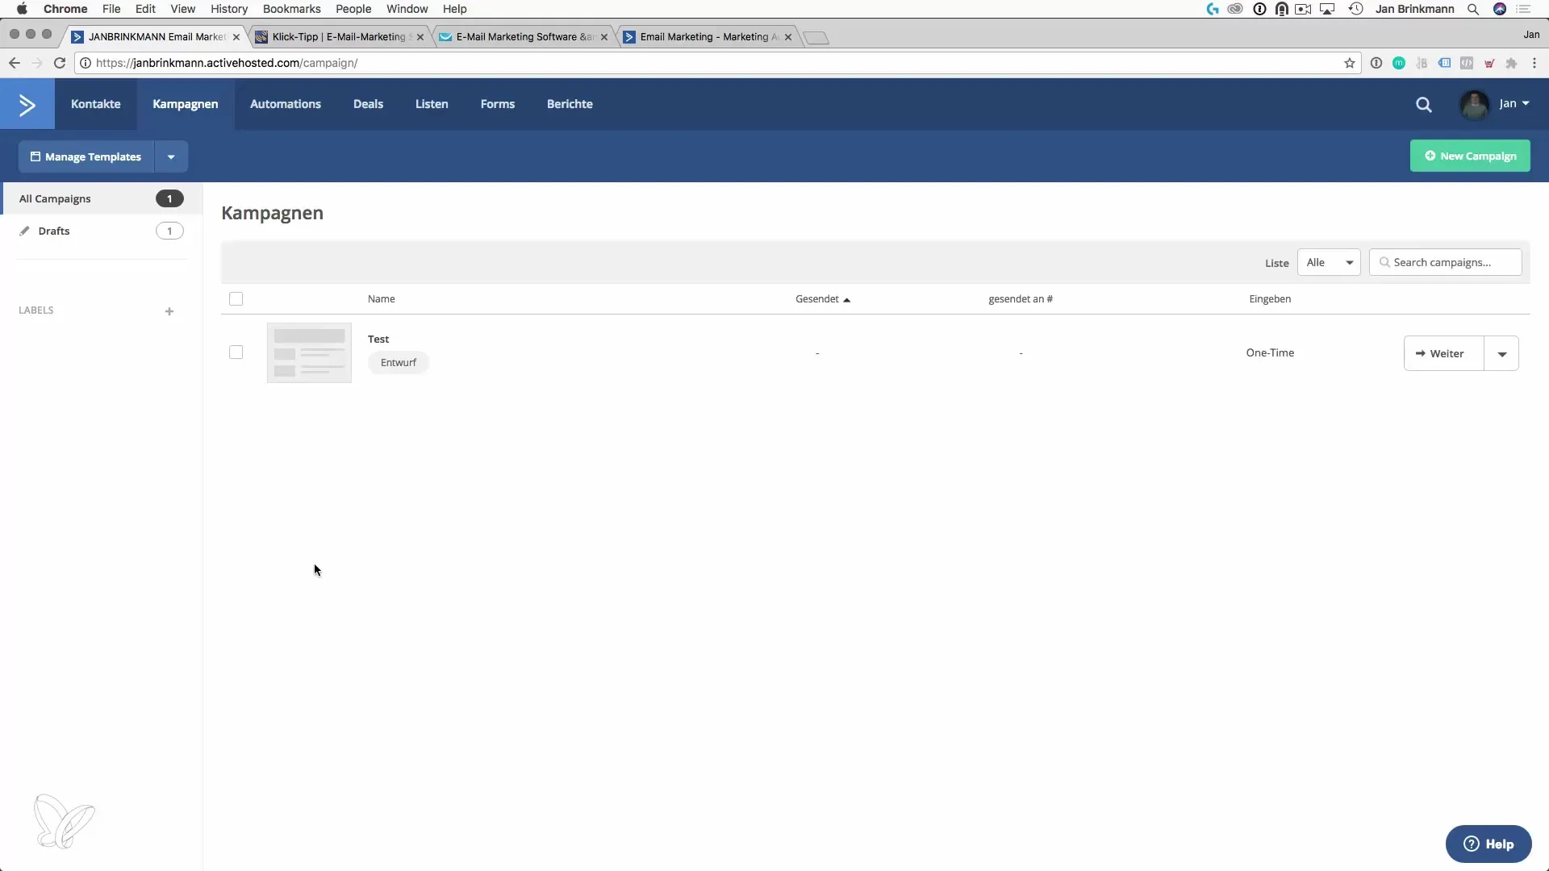Select the Kampagnen tab
Screen dimensions: 1549x871
[x=186, y=104]
